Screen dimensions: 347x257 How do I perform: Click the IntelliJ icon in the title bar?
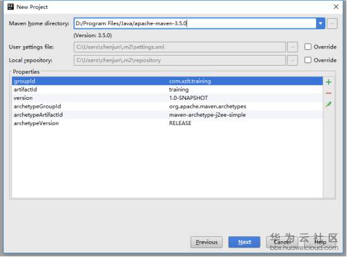[x=10, y=7]
